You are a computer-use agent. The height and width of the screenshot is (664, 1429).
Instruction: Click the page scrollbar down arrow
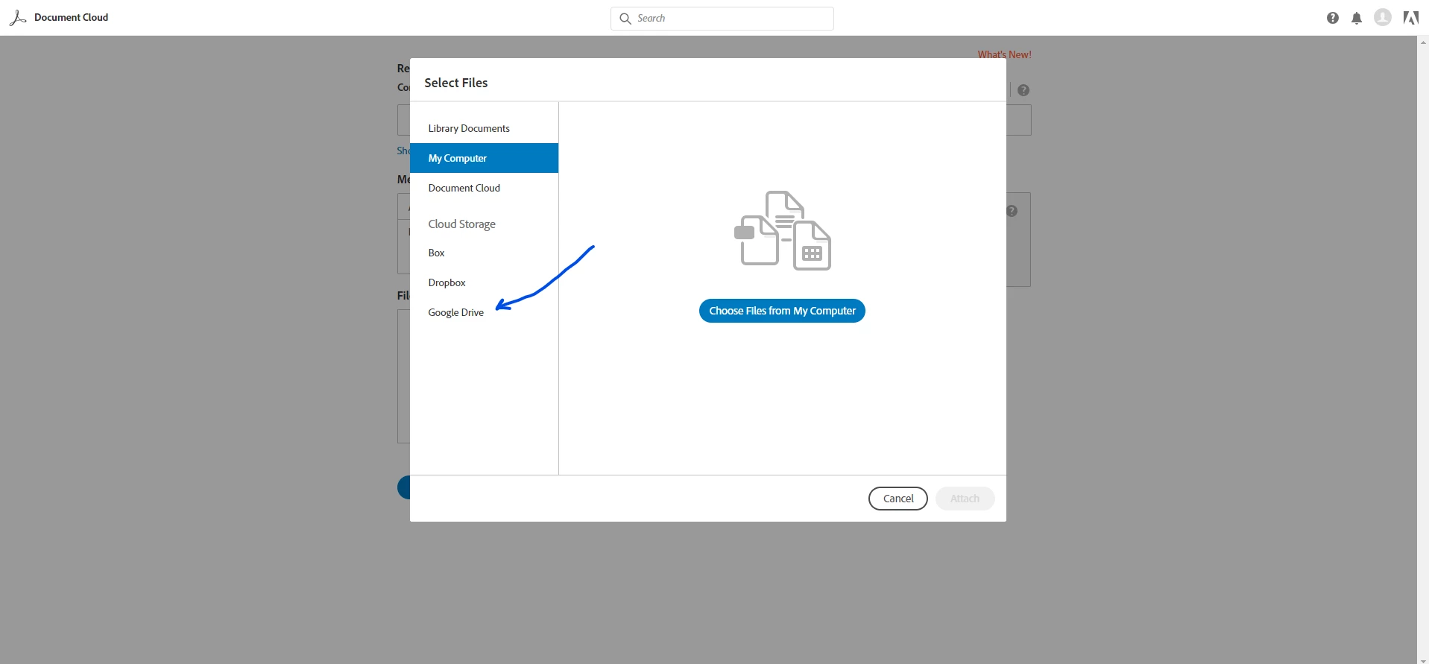(x=1423, y=659)
